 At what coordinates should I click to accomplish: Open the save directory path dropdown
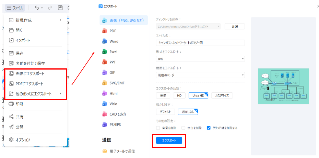click(188, 27)
